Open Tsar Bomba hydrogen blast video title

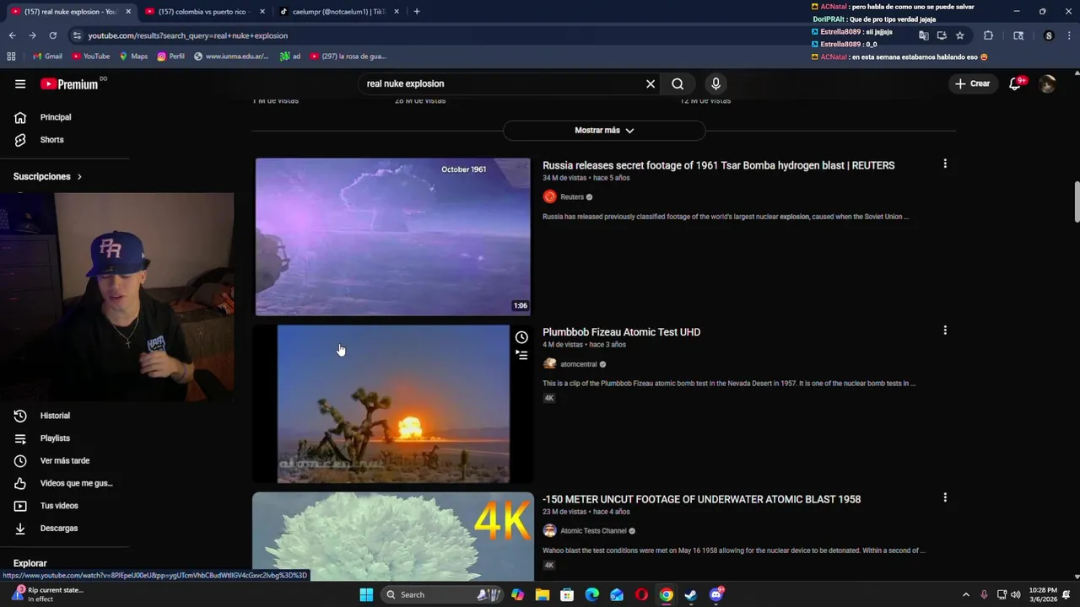[x=718, y=165]
